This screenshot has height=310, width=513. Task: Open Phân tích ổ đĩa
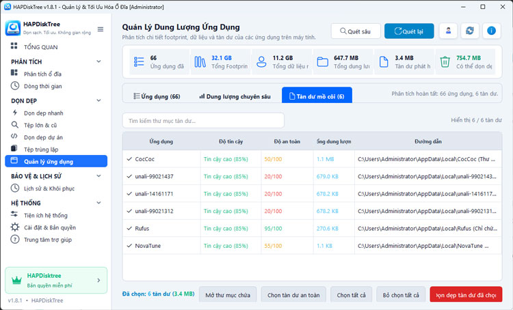(x=42, y=74)
